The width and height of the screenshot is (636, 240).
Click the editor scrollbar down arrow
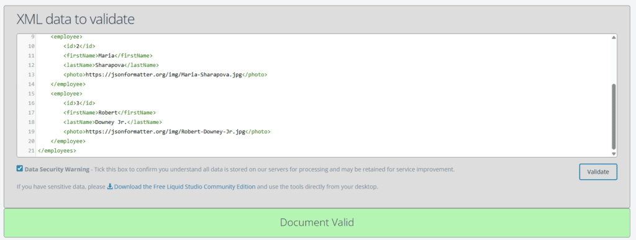[613, 154]
